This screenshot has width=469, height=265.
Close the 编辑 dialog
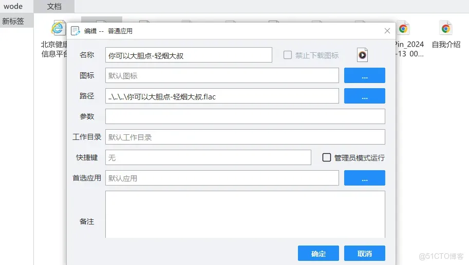click(387, 31)
